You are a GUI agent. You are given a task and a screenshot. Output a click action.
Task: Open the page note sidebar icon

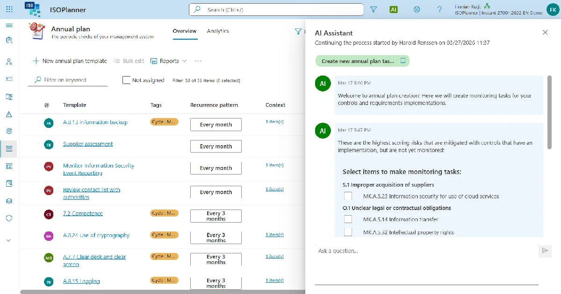click(x=9, y=183)
